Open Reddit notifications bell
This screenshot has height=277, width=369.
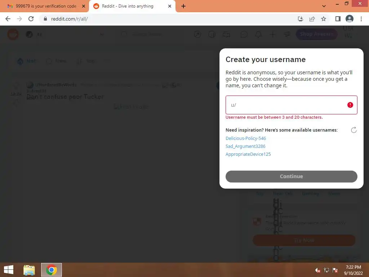258,34
